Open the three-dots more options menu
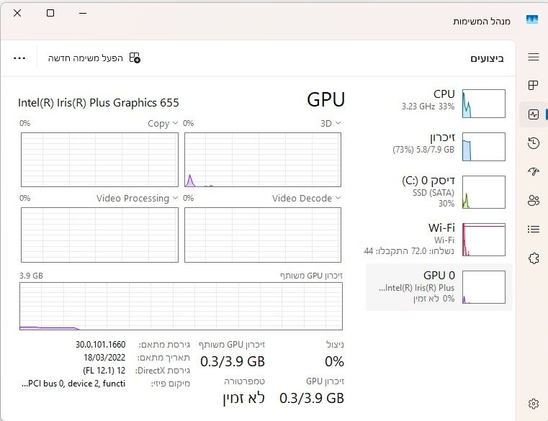548x421 pixels. pyautogui.click(x=19, y=58)
